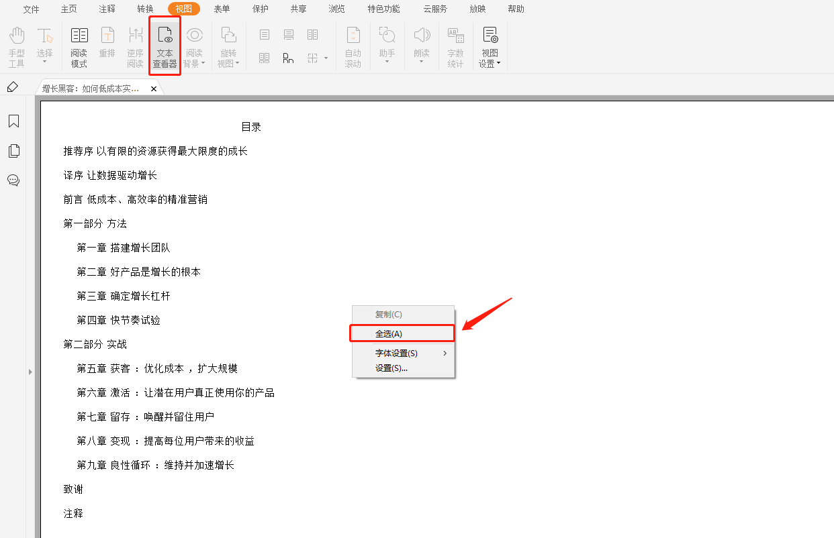
Task: Click the 第三章 确定增长杠杆 text line
Action: 128,296
